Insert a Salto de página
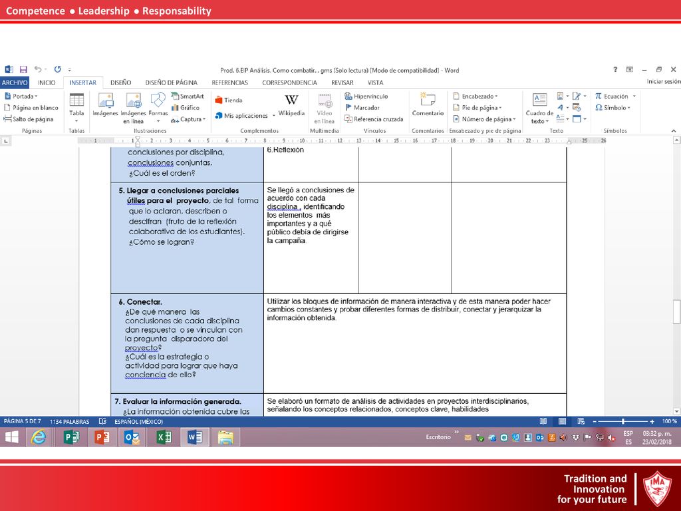This screenshot has width=681, height=511. pyautogui.click(x=29, y=118)
